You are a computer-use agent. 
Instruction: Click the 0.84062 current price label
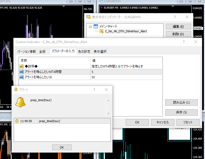(x=198, y=28)
